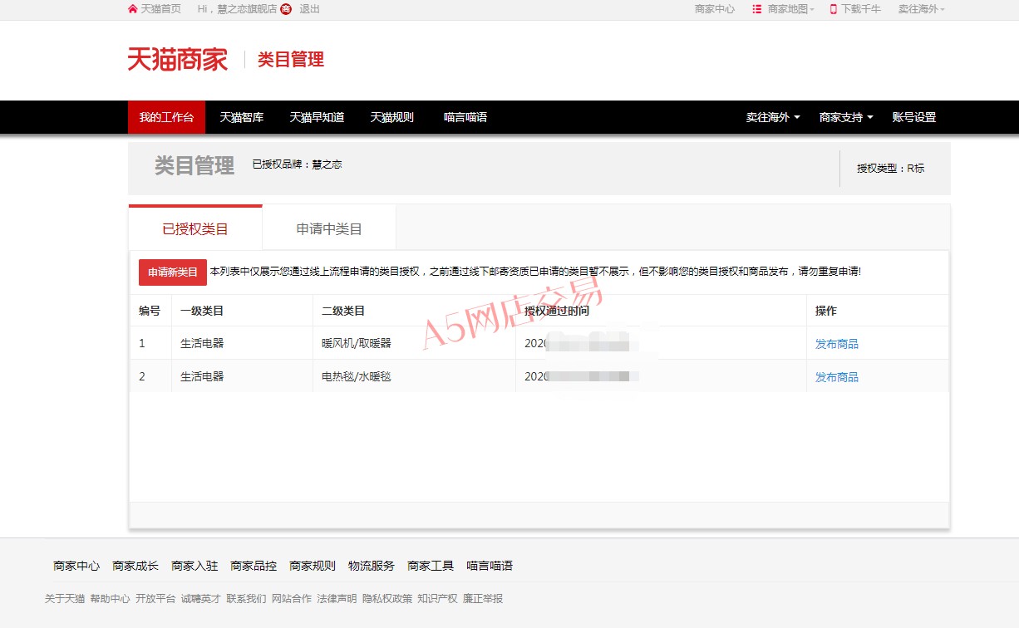This screenshot has height=628, width=1019.
Task: Click 知识产权 footer link
Action: click(x=437, y=598)
